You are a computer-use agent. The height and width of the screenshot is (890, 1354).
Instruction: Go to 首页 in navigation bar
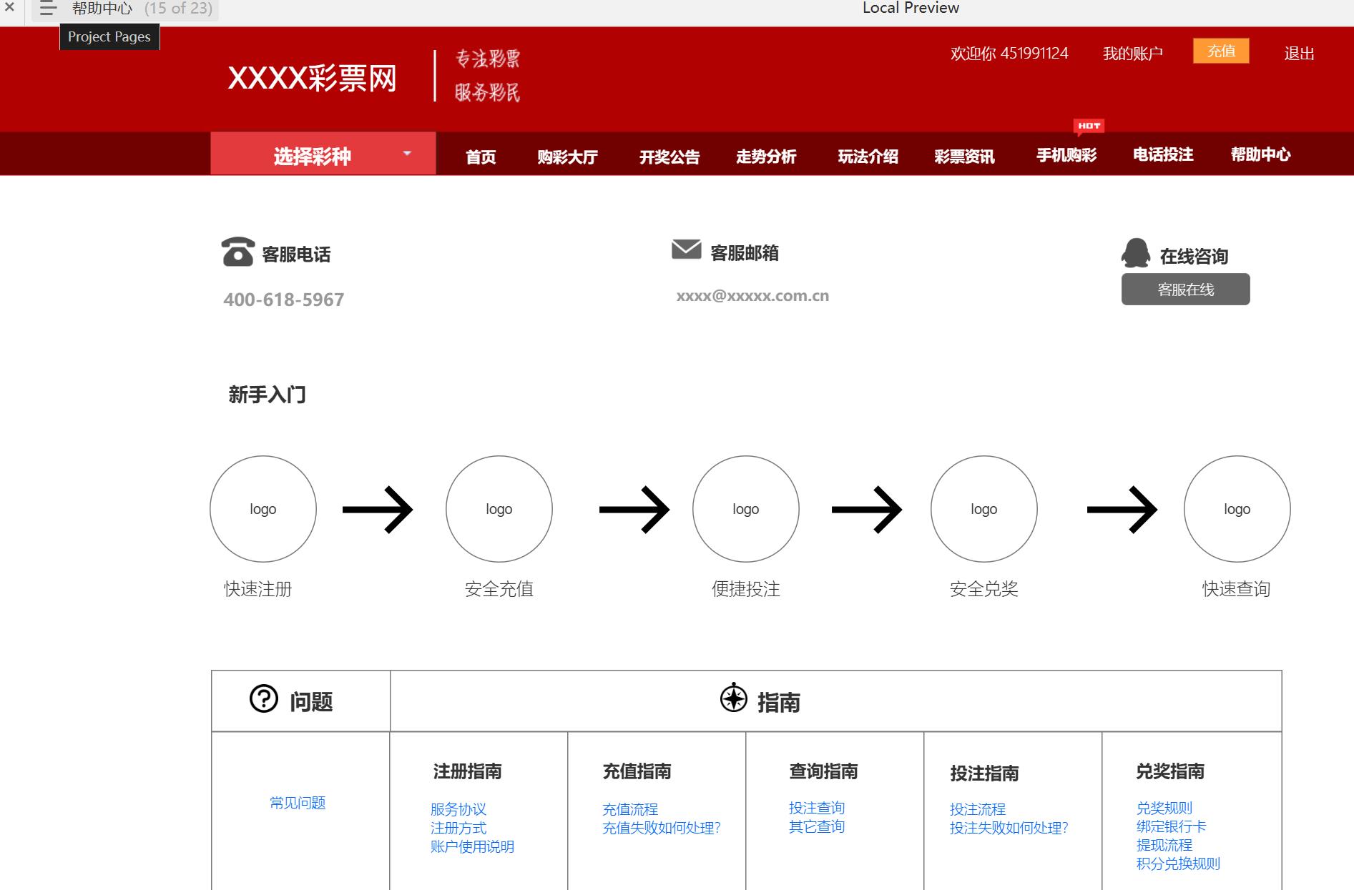[x=481, y=157]
